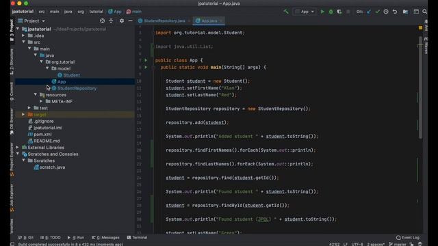438x246 pixels.
Task: Open the Project view dropdown
Action: coord(31,21)
